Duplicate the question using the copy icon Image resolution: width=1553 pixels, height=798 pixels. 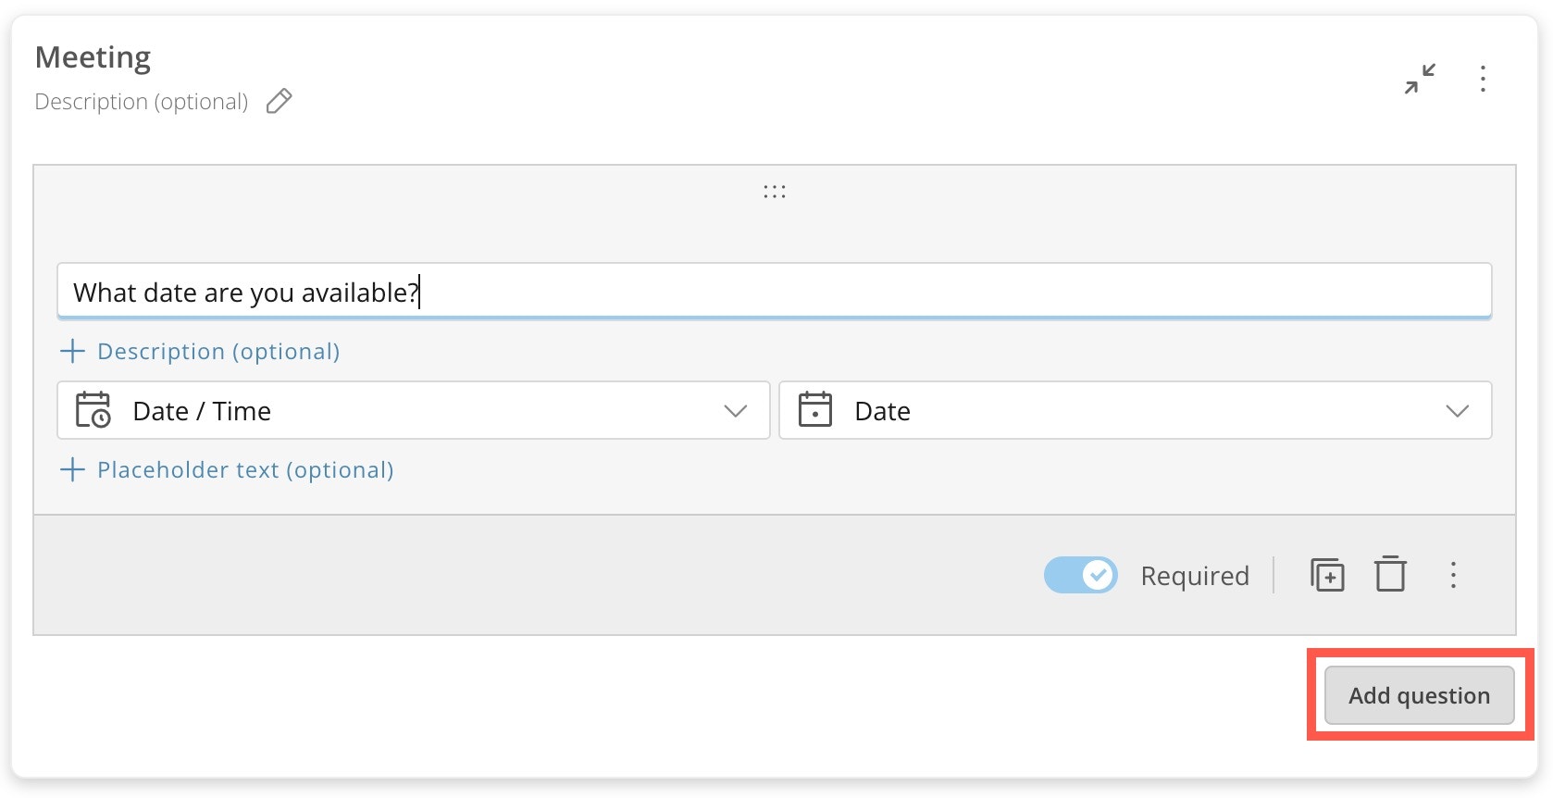pyautogui.click(x=1327, y=574)
